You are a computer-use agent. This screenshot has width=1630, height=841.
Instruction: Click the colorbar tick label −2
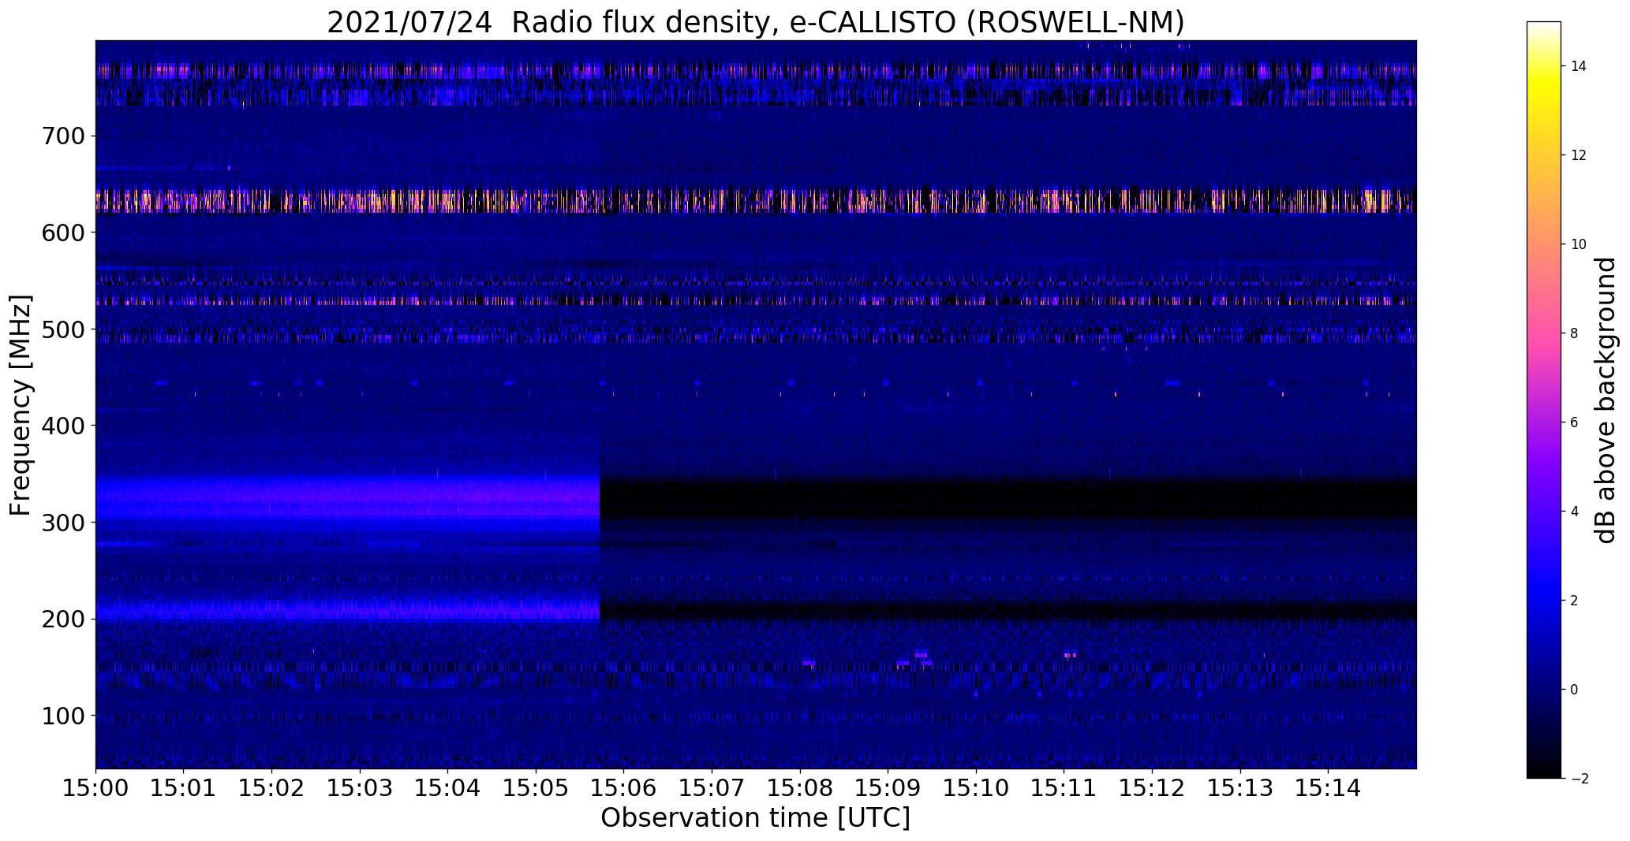[x=1579, y=779]
